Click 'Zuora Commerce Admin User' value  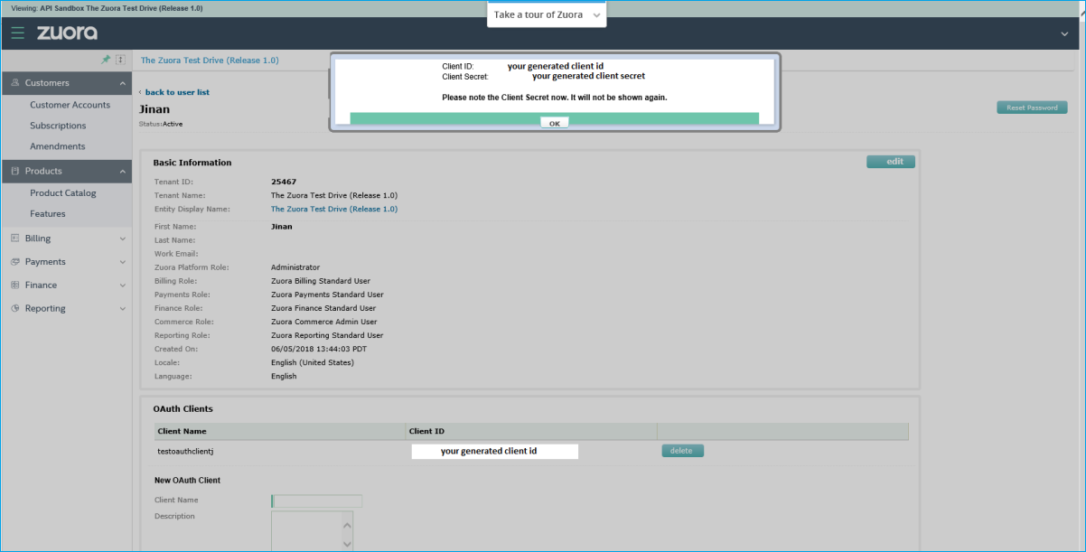coord(324,322)
